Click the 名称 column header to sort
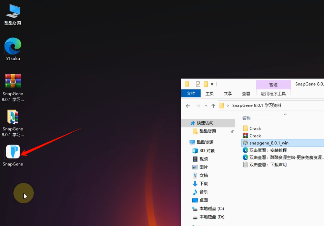The image size is (324, 226). (x=246, y=118)
